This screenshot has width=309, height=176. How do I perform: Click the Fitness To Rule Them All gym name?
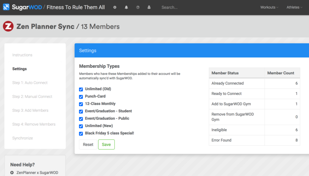(x=76, y=7)
